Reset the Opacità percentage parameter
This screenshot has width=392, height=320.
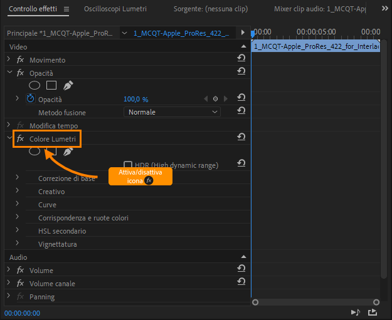[x=241, y=98]
